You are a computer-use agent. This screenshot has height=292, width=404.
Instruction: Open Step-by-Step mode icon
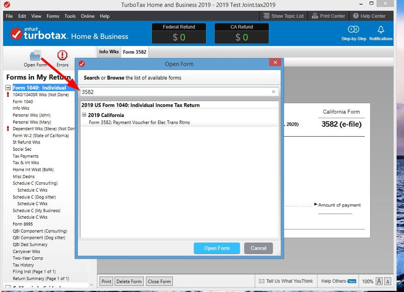pyautogui.click(x=353, y=29)
